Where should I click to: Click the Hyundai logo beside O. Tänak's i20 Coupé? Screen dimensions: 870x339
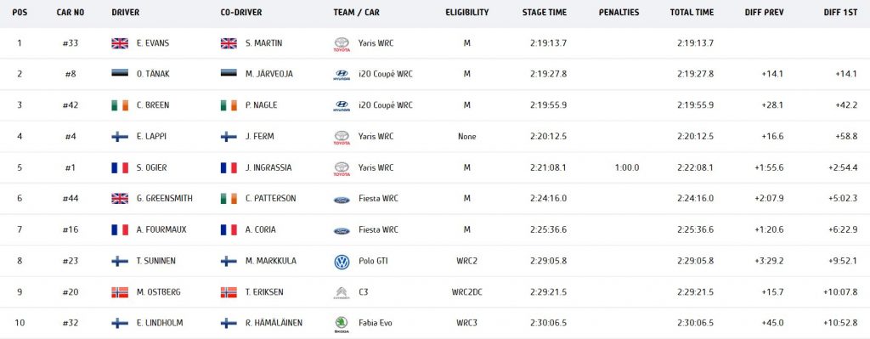point(342,75)
